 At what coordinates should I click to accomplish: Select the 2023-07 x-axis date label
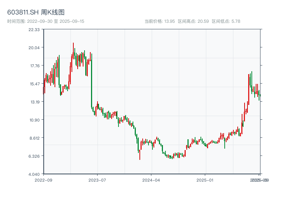click(98, 180)
